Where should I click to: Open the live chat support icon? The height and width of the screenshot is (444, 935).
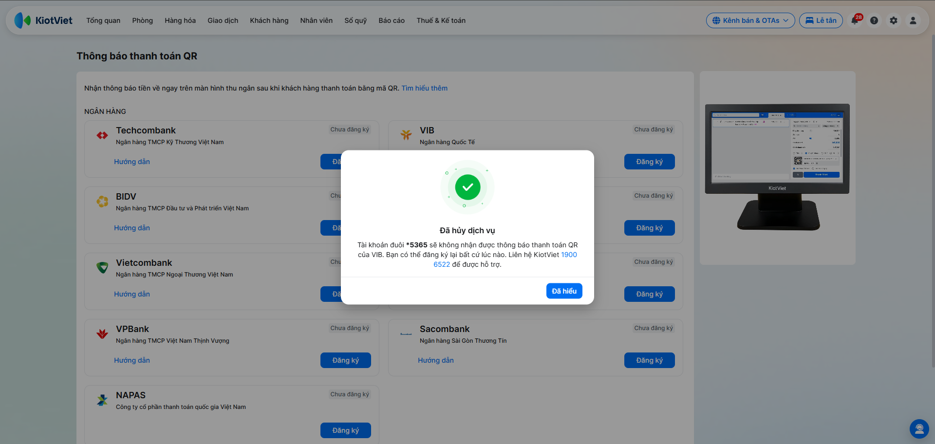click(x=919, y=429)
